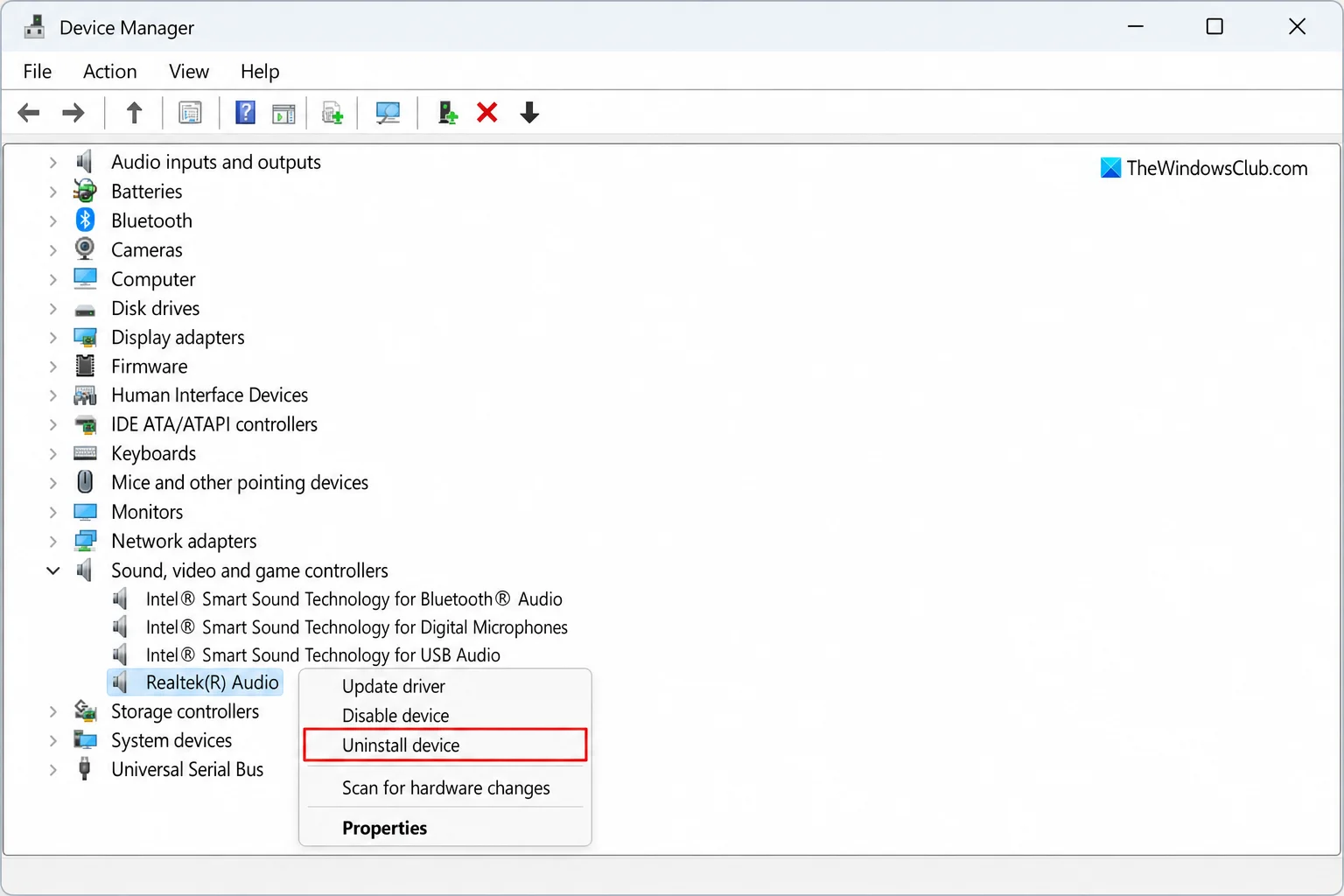Click the Add/Enable device green icon
Image resolution: width=1344 pixels, height=896 pixels.
[448, 113]
